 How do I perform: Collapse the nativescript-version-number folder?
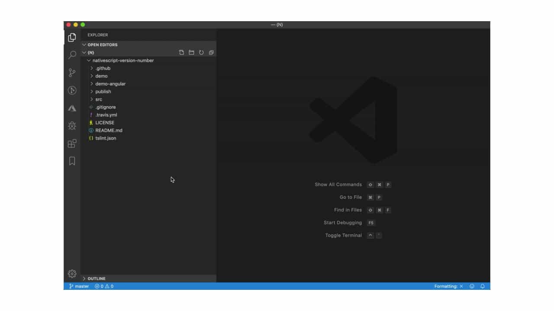tap(148, 60)
